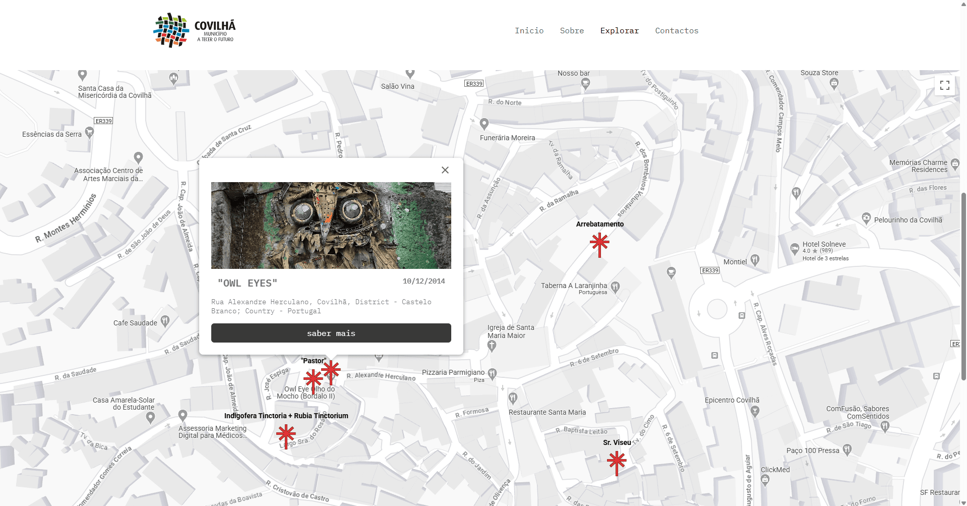967x506 pixels.
Task: Click the Souza Store shopping icon
Action: coord(834,84)
